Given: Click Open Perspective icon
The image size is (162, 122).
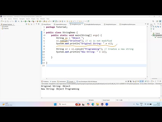Looking at the screenshot, I should [x=157, y=21].
